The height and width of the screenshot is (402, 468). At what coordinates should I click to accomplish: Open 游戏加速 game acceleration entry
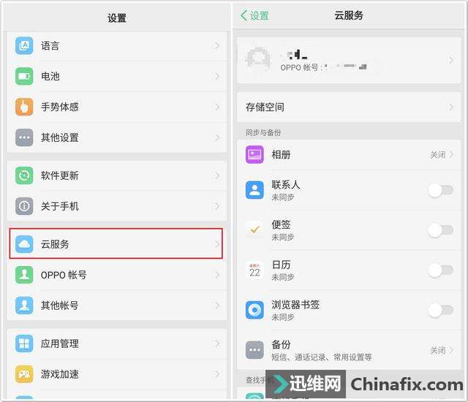pos(117,374)
